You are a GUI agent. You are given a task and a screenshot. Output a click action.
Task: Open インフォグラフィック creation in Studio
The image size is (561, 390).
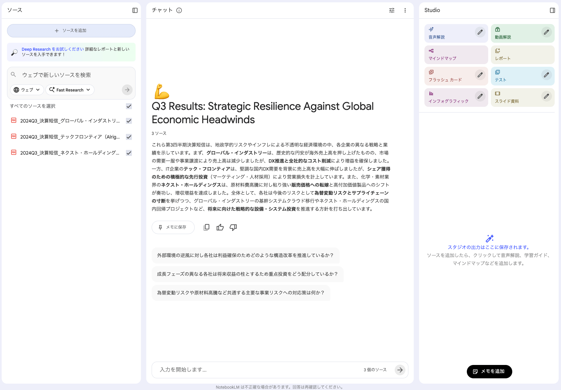pos(449,97)
